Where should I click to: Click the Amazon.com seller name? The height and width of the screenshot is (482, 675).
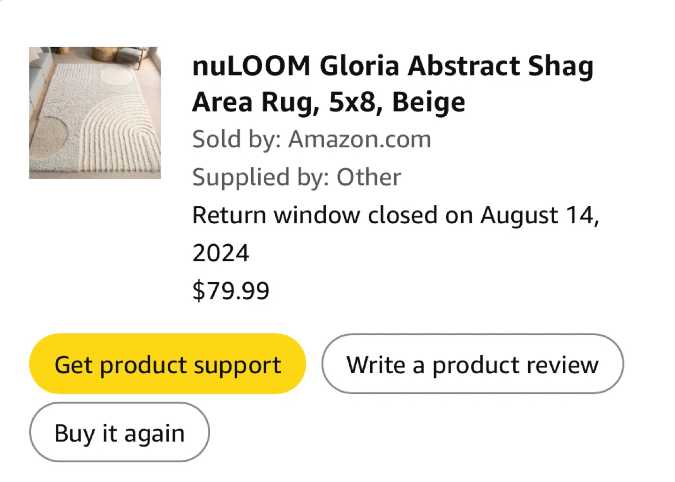(360, 139)
